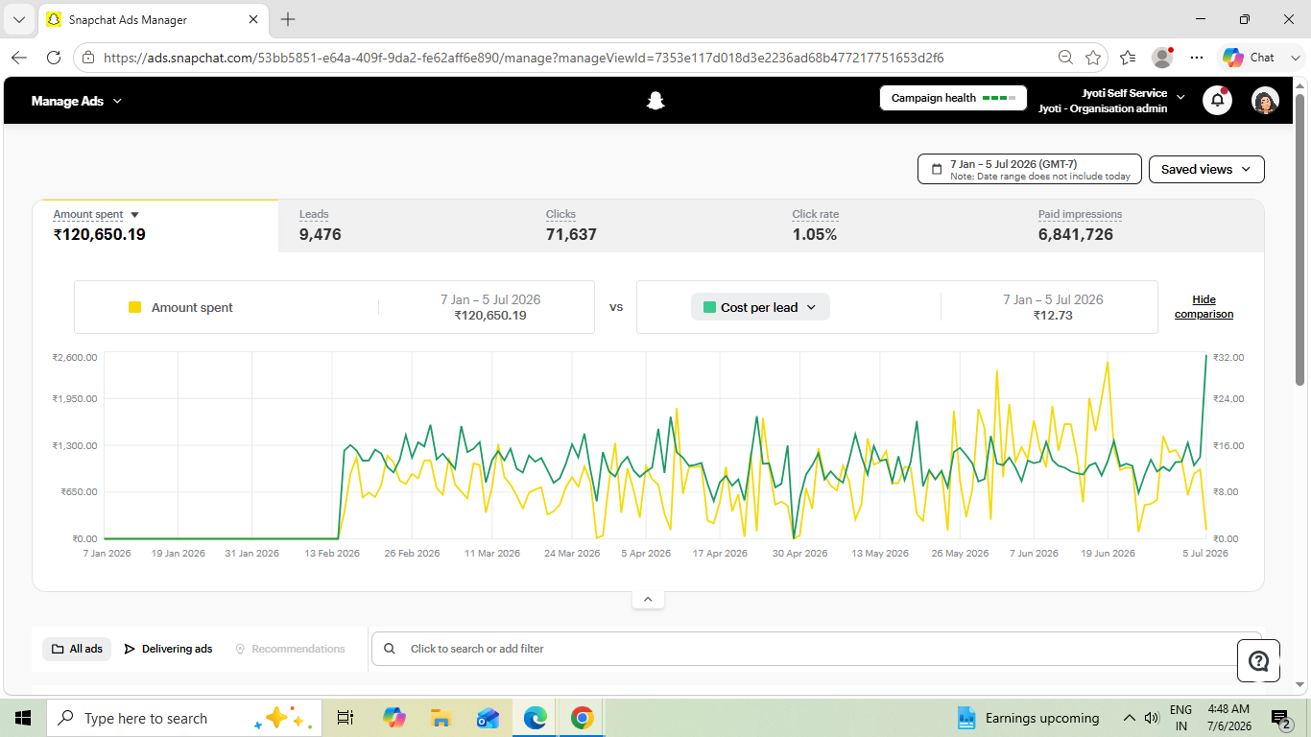This screenshot has height=737, width=1311.
Task: Click the volume speaker tray icon
Action: [1152, 718]
